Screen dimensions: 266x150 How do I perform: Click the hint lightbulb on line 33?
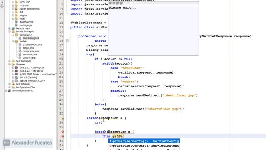62,118
